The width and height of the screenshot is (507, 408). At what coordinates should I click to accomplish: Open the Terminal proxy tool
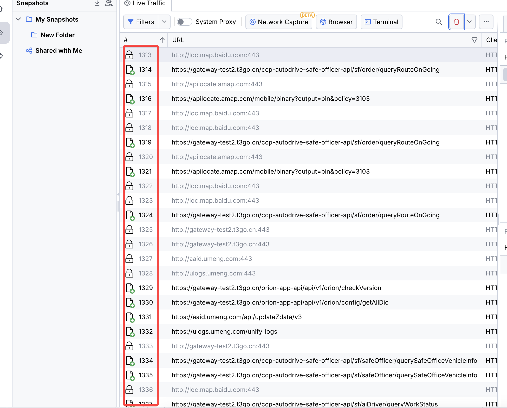[x=381, y=22]
